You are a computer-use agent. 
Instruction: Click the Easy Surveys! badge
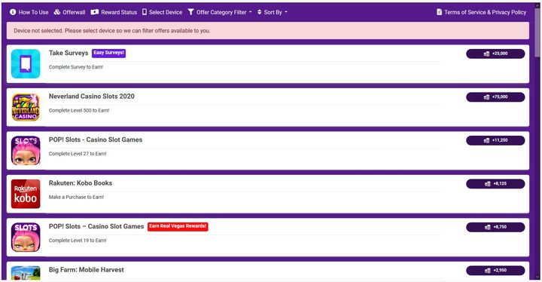(109, 53)
